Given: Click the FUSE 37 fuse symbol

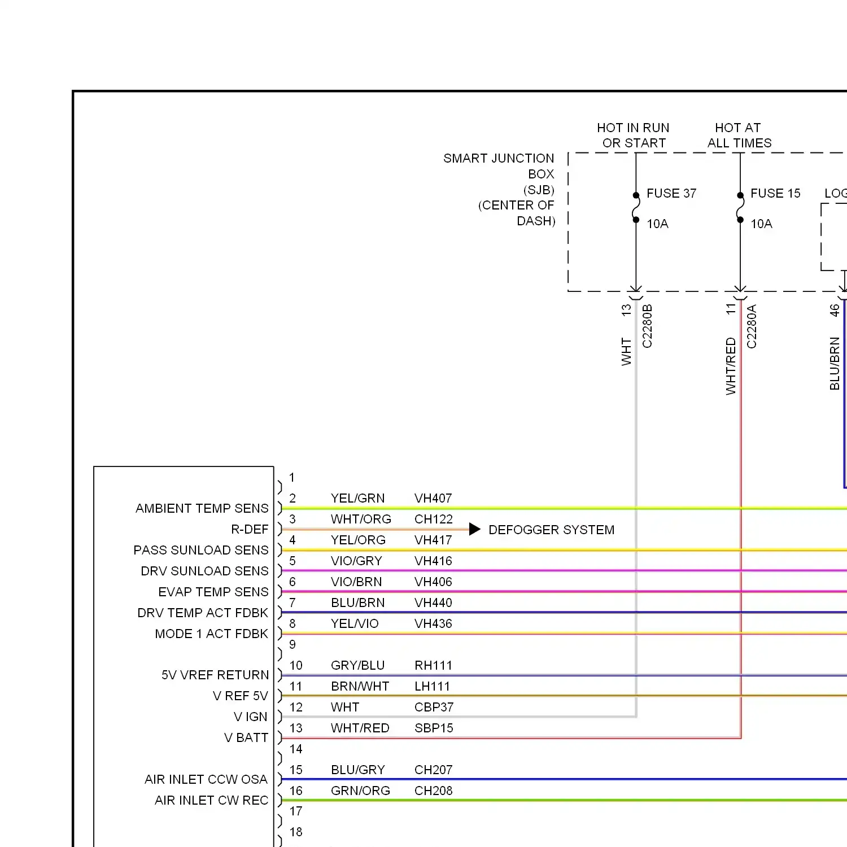Looking at the screenshot, I should [x=636, y=208].
